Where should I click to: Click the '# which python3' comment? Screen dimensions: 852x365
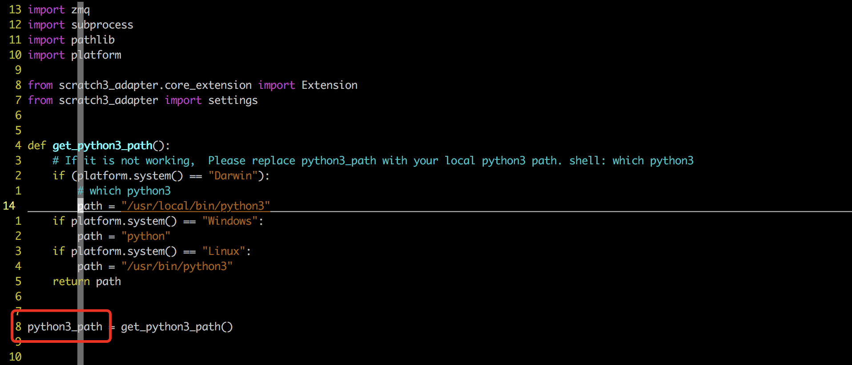click(124, 191)
